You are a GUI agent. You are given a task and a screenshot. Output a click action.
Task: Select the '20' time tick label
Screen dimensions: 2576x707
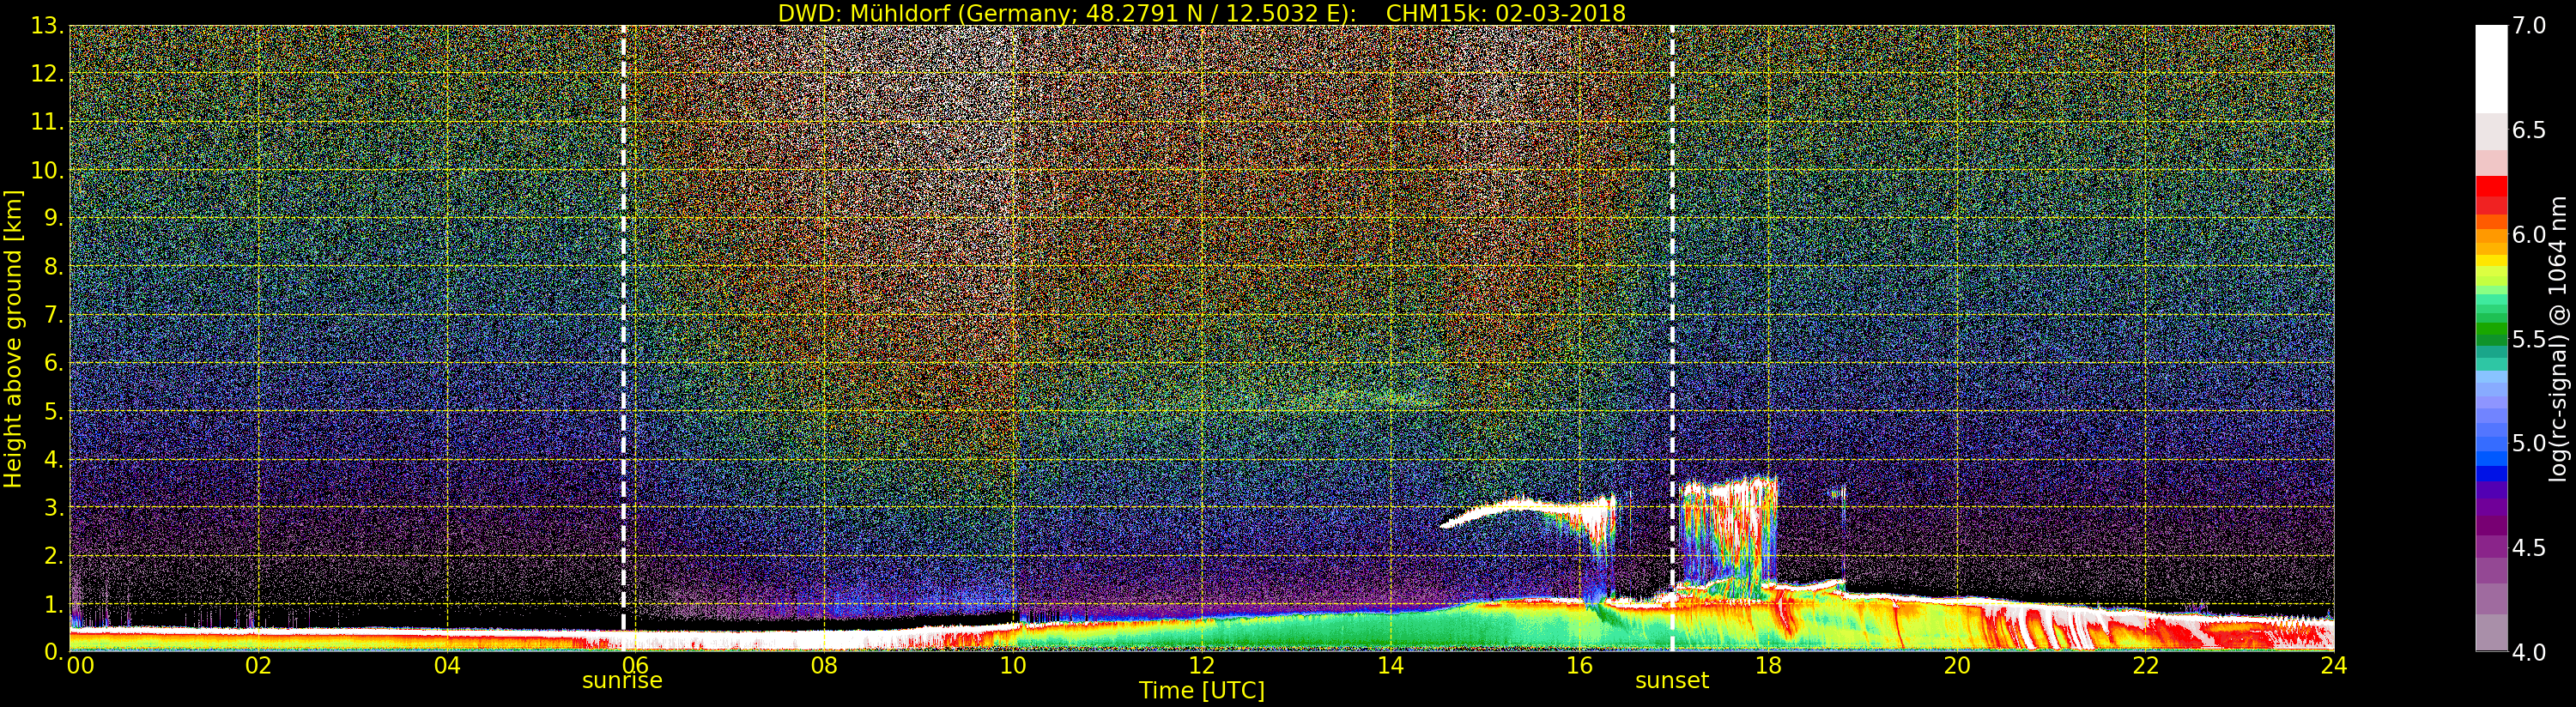tap(1957, 665)
